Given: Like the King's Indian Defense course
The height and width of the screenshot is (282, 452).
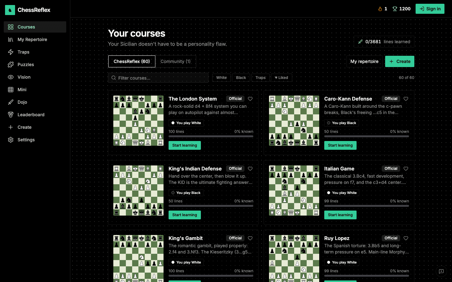Looking at the screenshot, I should tap(250, 169).
